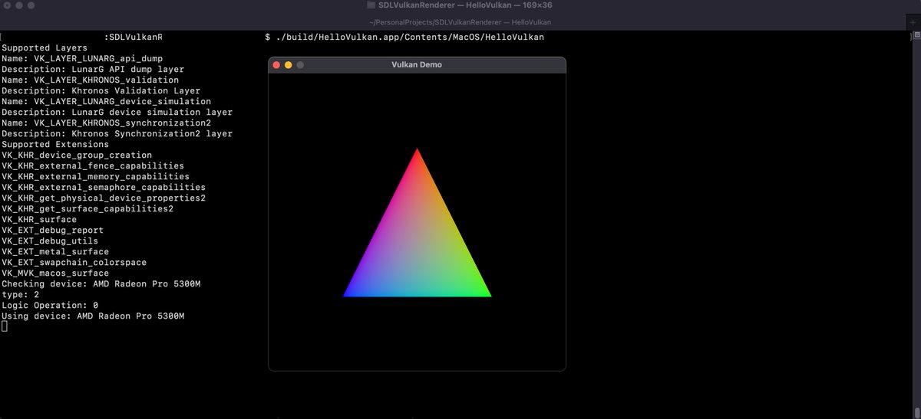Viewport: 921px width, 419px height.
Task: Click the disabled zoom button of Vulkan Demo
Action: [300, 65]
